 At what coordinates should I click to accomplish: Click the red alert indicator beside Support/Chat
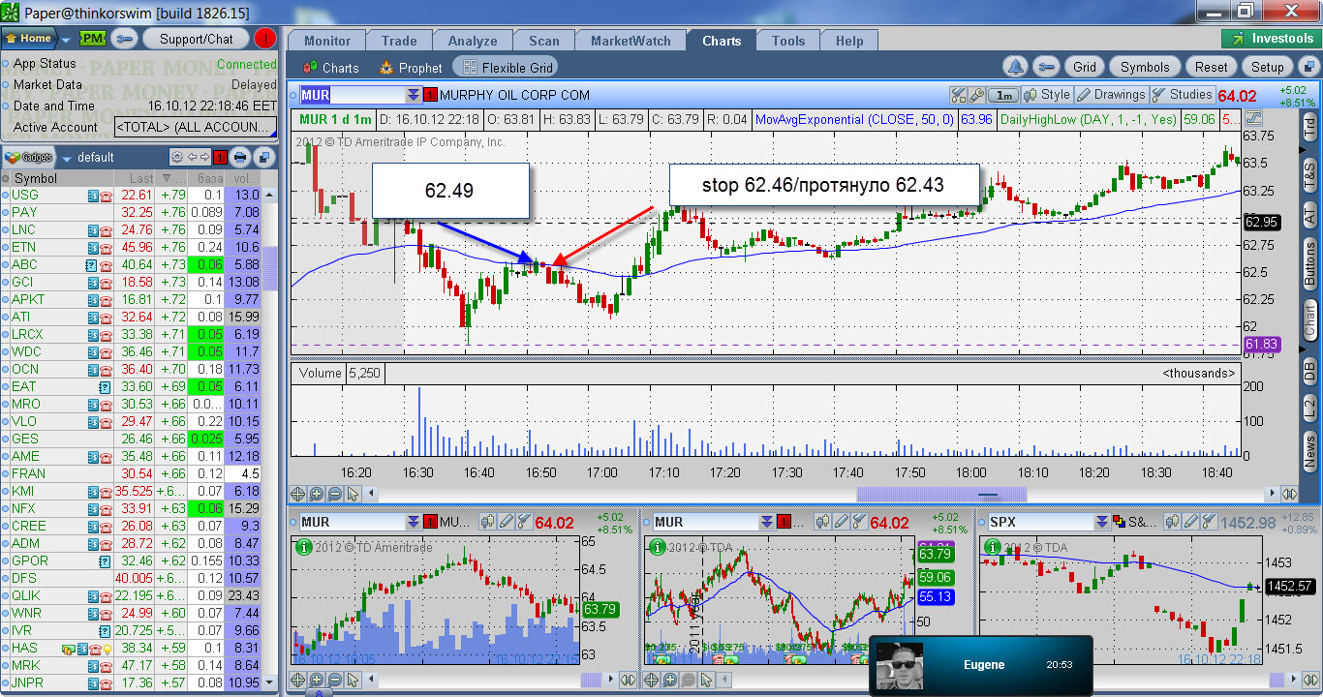(264, 39)
